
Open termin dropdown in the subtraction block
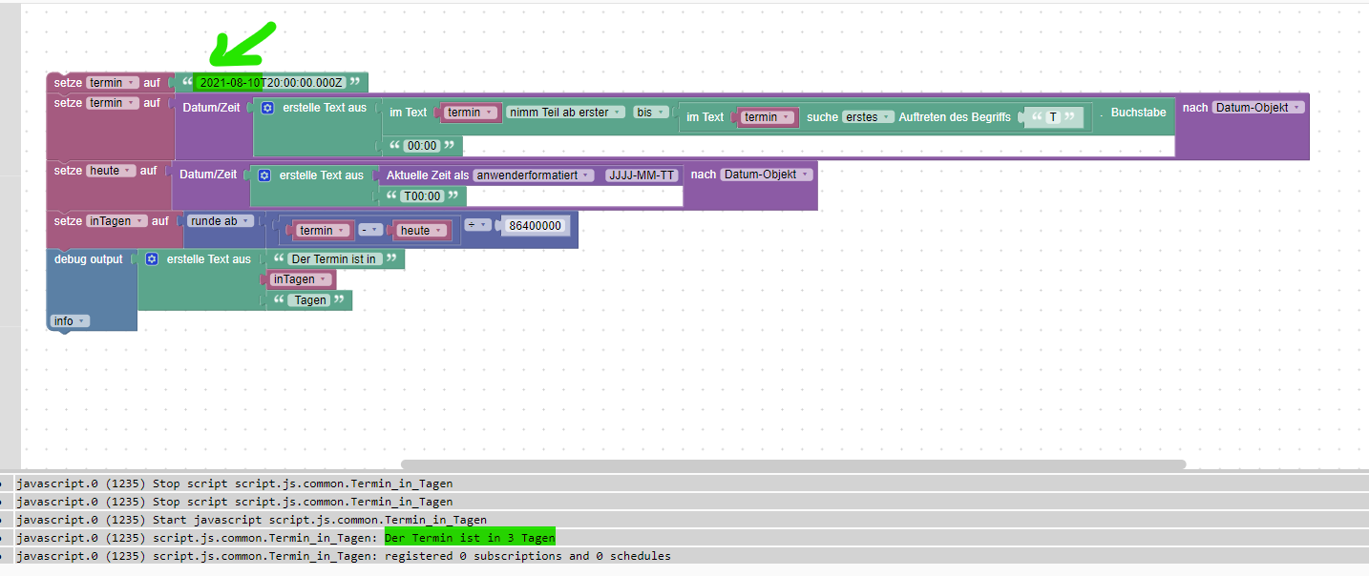323,231
